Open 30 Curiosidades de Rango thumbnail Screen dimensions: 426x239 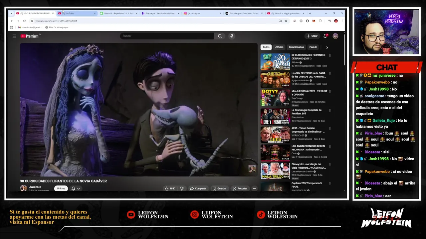coord(275,61)
